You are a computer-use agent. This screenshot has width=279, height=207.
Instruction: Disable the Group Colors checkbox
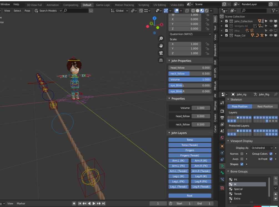tap(271, 154)
